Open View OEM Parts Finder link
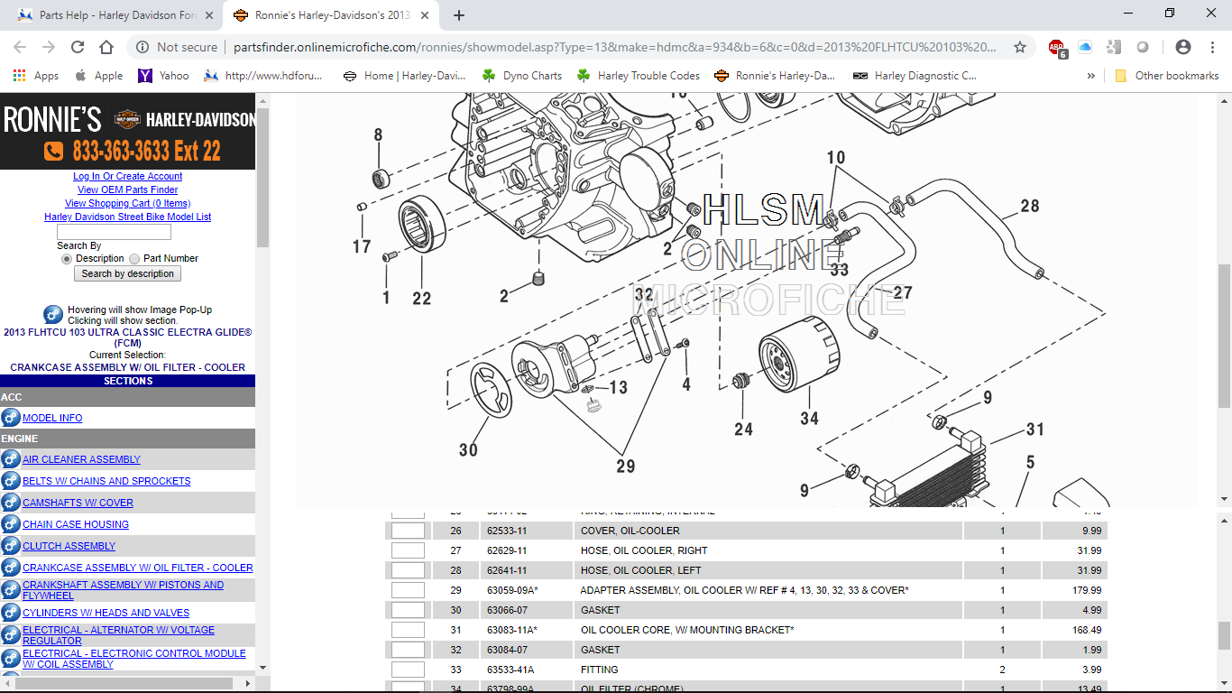 coord(127,189)
